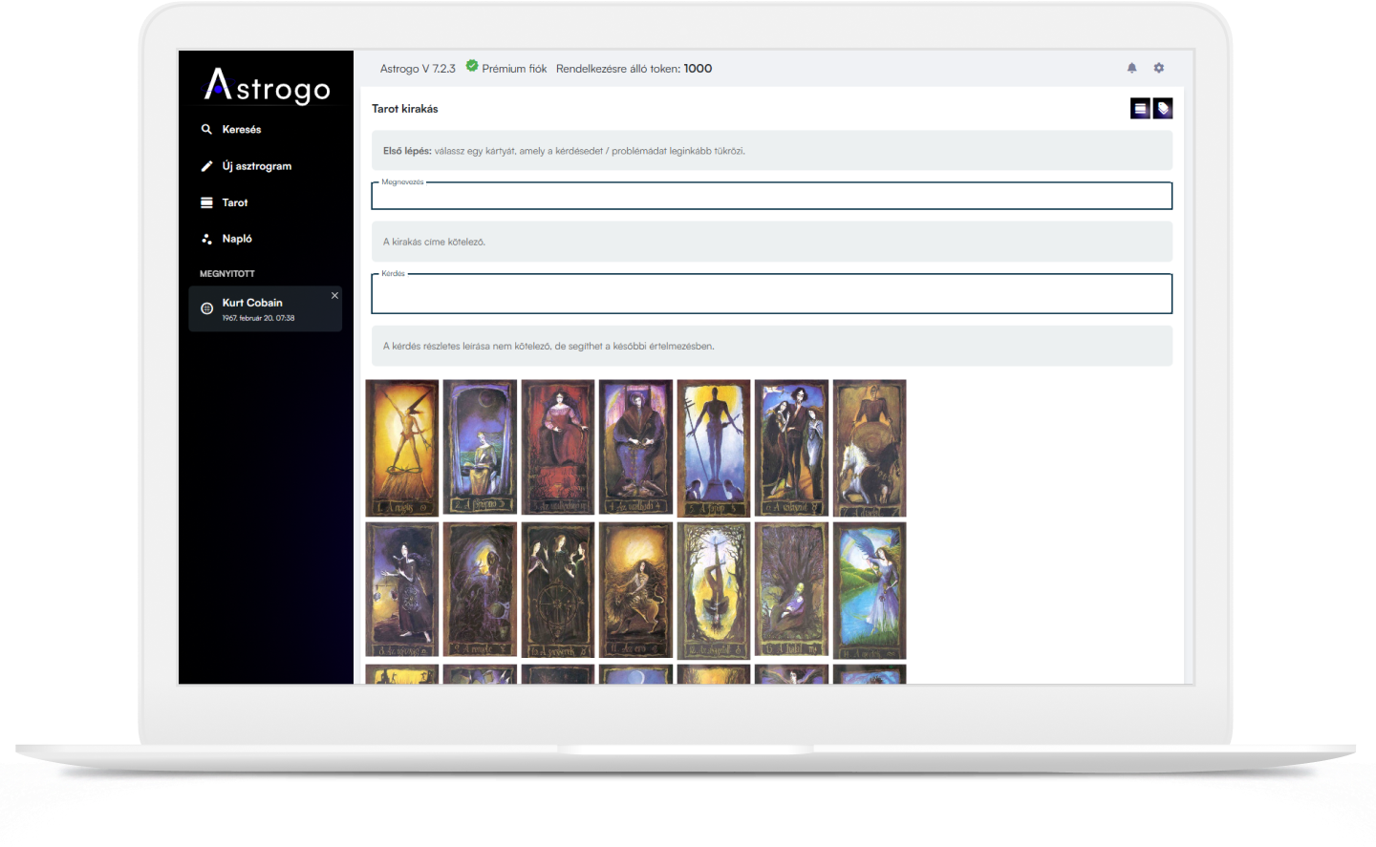
Task: Click the Astrogo logo
Action: [x=268, y=88]
